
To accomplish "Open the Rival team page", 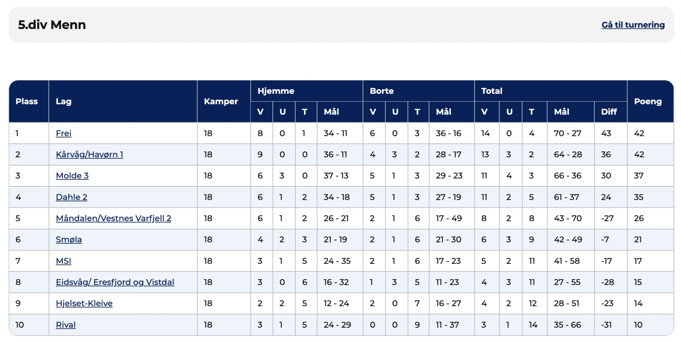I will [66, 325].
